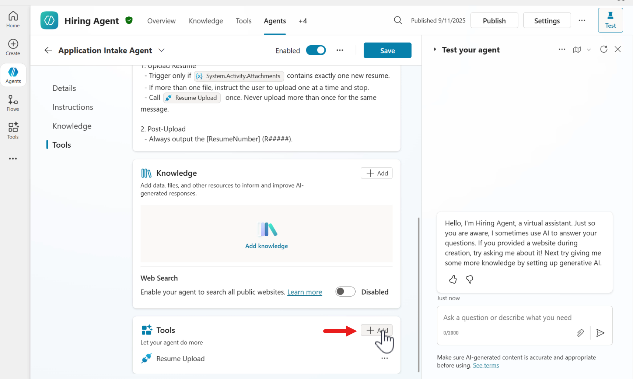Attach a file with the paperclip icon
Screen dimensions: 633x379
[x=580, y=333]
